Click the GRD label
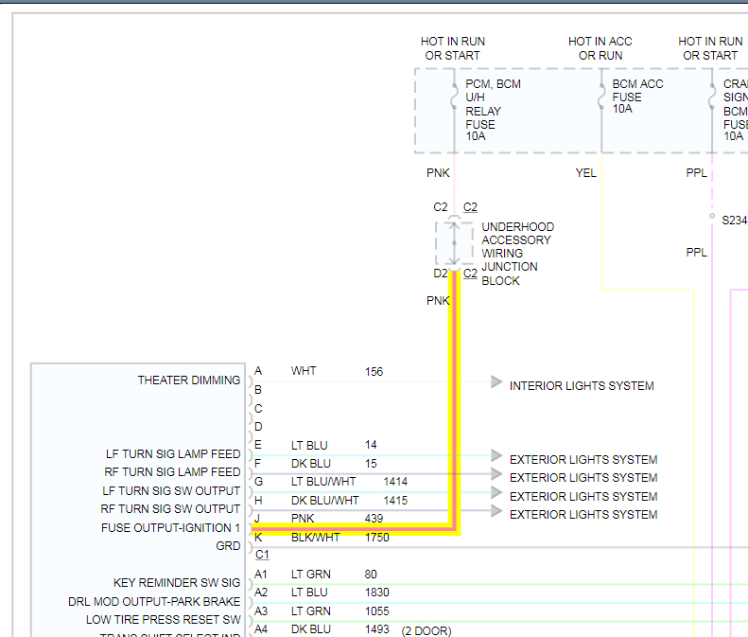This screenshot has width=748, height=637. [228, 546]
